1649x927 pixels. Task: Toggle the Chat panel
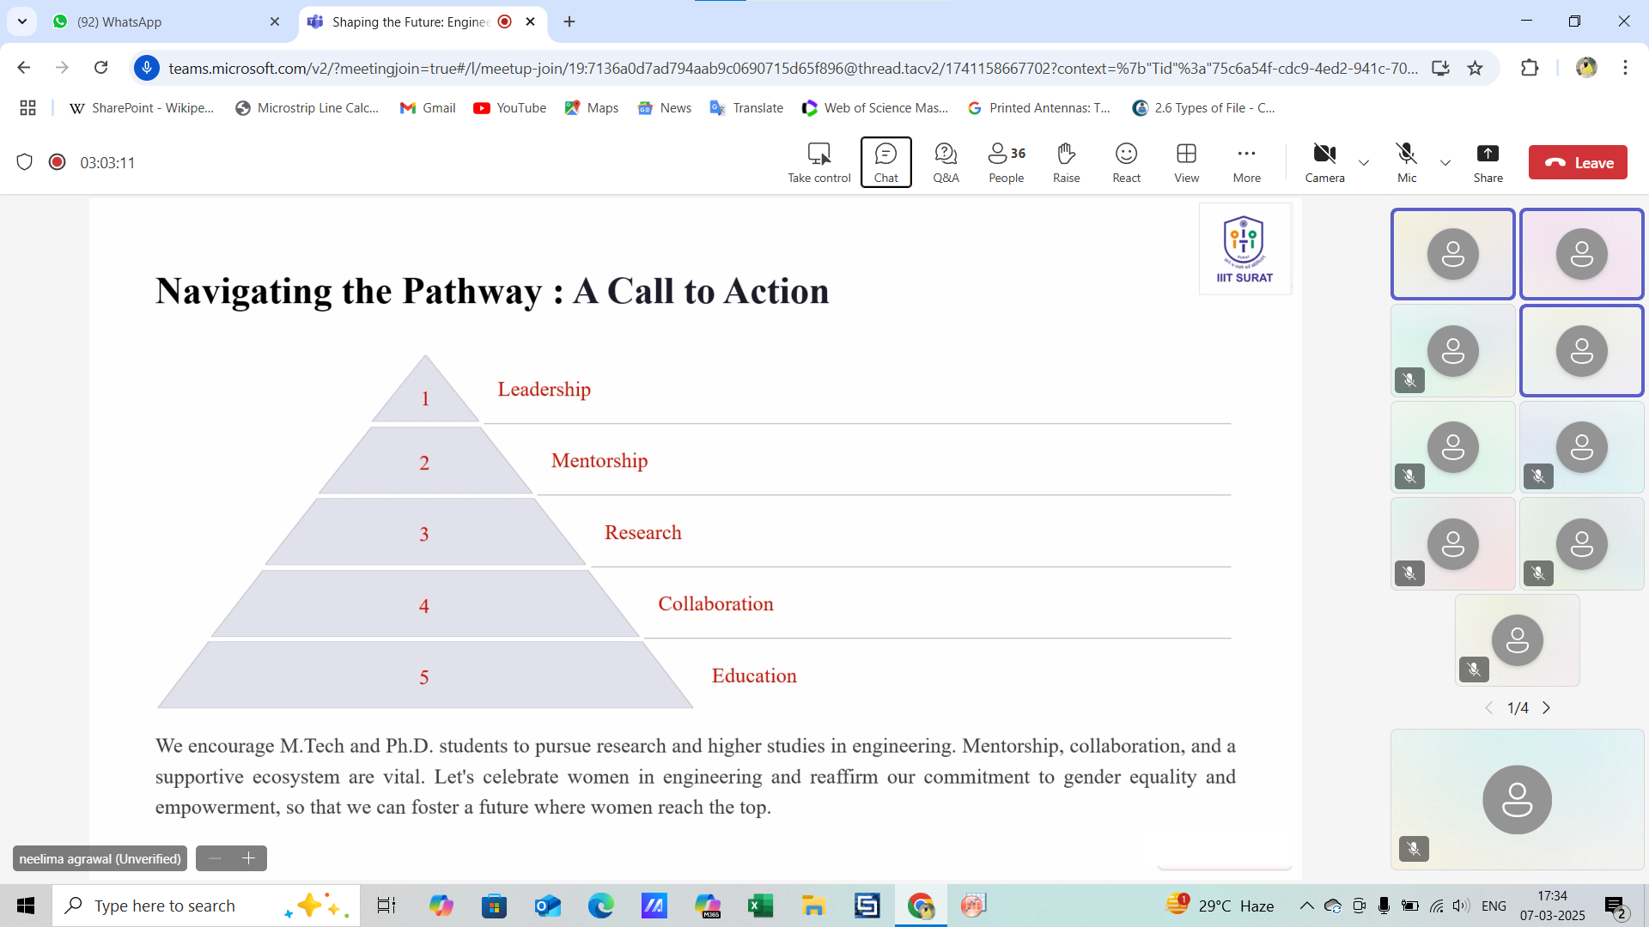pos(885,162)
